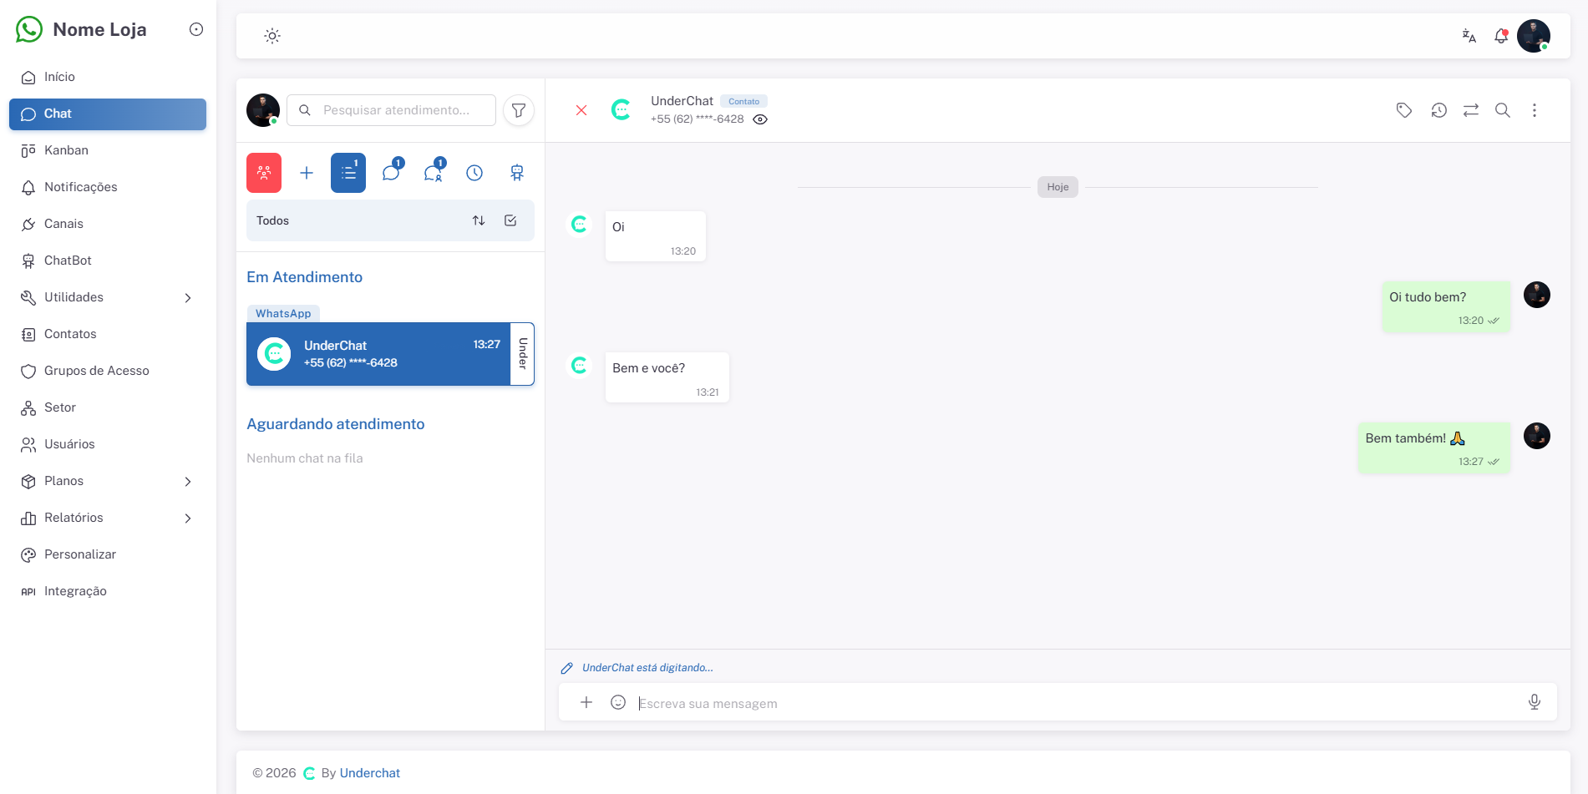Image resolution: width=1588 pixels, height=794 pixels.
Task: Click the Aguardando atendimento section heading
Action: (336, 424)
